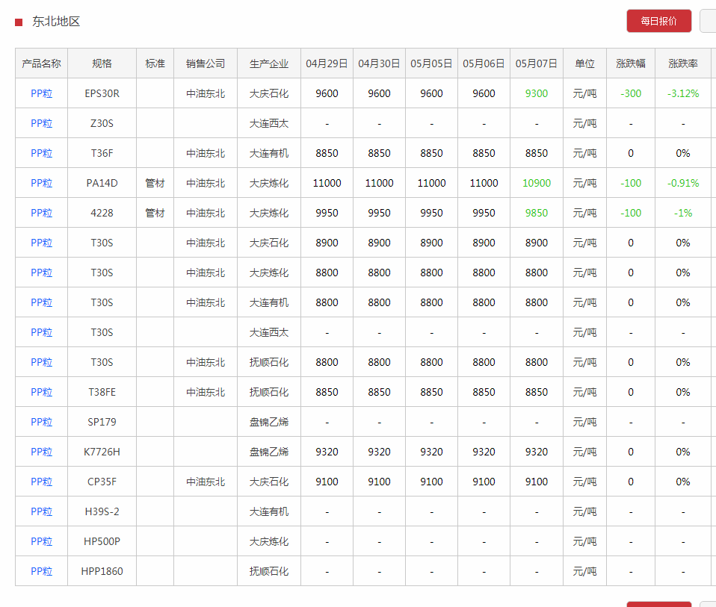Click the red 每日报价 button

pyautogui.click(x=659, y=21)
